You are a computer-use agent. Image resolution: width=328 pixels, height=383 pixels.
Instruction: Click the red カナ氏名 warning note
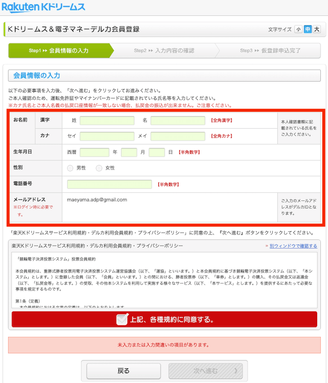click(x=120, y=106)
